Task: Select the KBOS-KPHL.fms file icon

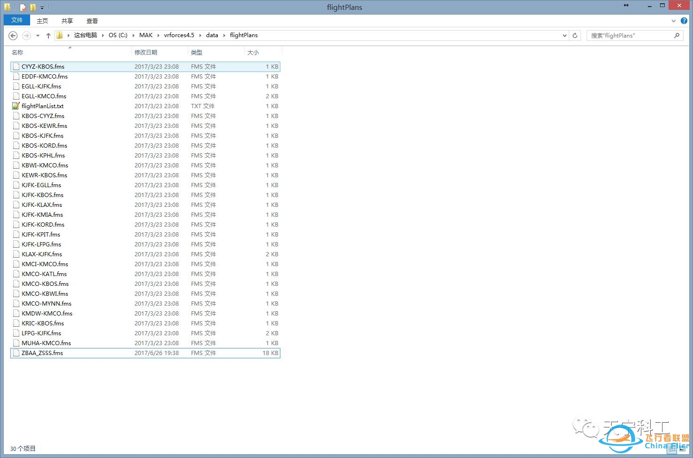Action: pos(16,156)
